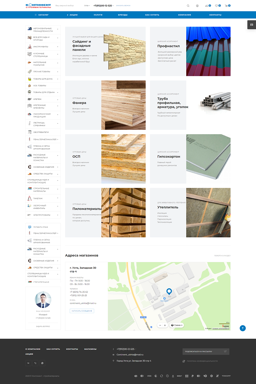256x384 pixels.
Task: Open the Акции menu item
Action: (72, 15)
